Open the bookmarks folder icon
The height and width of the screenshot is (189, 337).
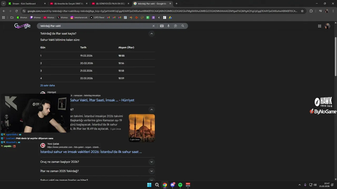tap(12, 18)
